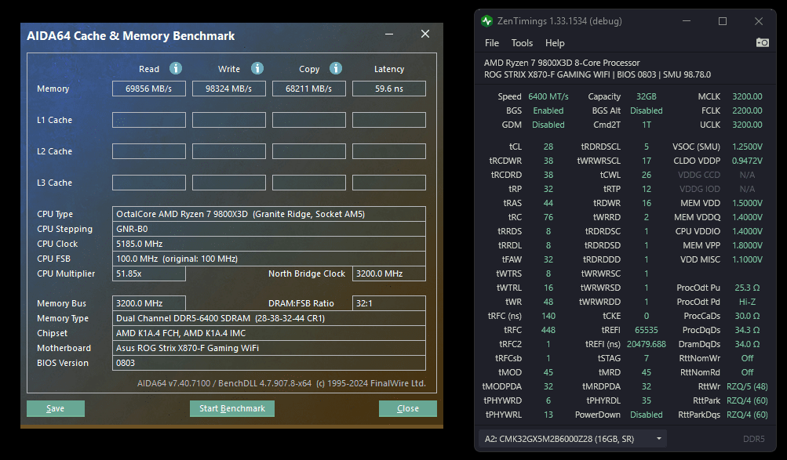Maximize the ZenTimings window
The width and height of the screenshot is (787, 460).
(x=722, y=21)
